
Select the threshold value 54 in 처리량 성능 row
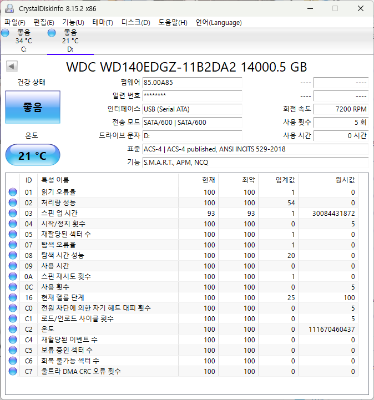(291, 203)
